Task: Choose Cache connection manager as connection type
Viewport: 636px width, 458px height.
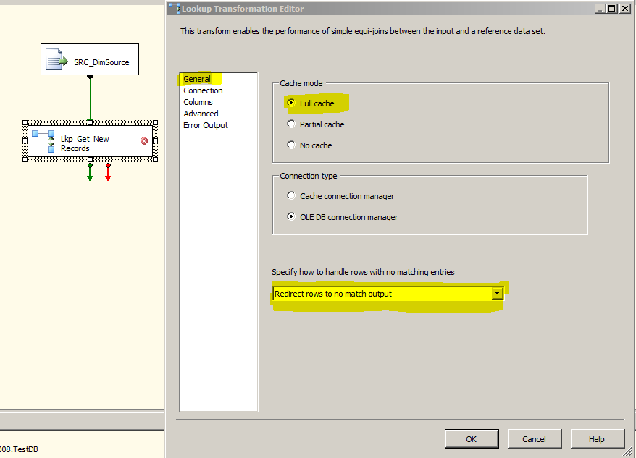Action: (293, 195)
